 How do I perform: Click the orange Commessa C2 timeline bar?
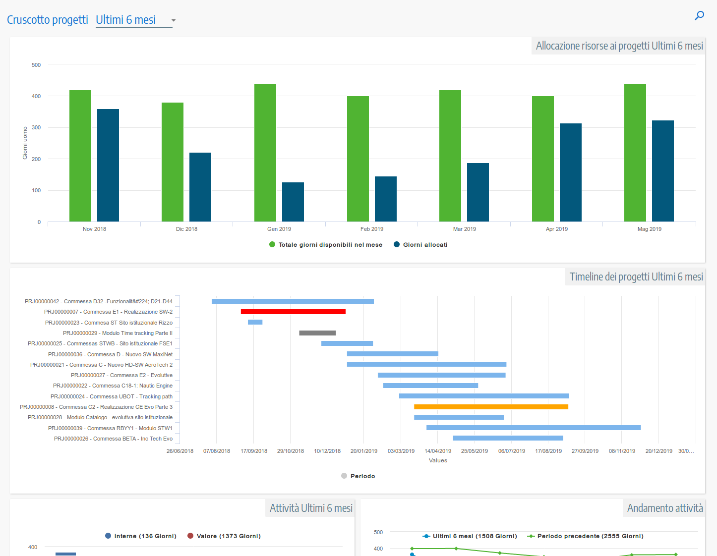click(x=491, y=407)
